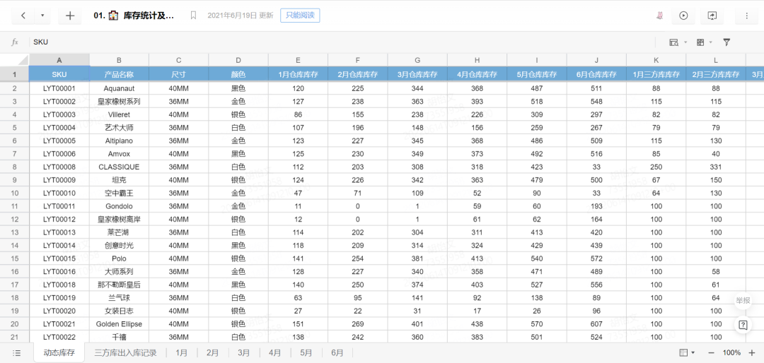Viewport: 764px width, 363px height.
Task: Click the zoom in plus button
Action: (752, 353)
